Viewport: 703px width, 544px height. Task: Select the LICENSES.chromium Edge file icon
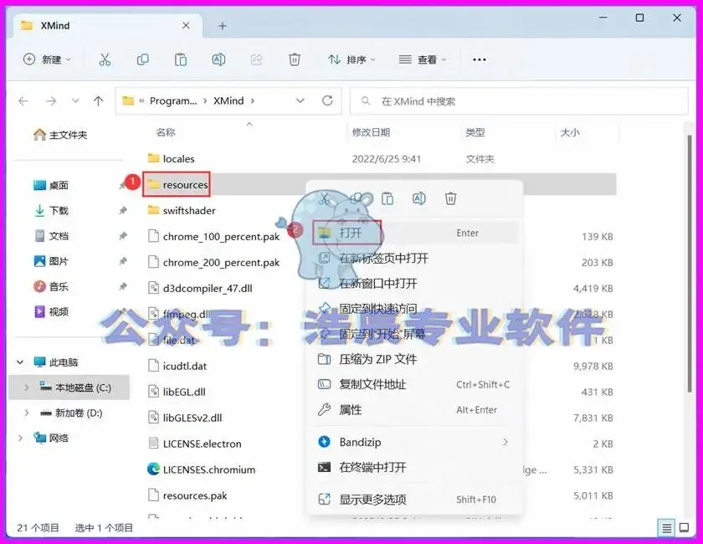point(153,470)
